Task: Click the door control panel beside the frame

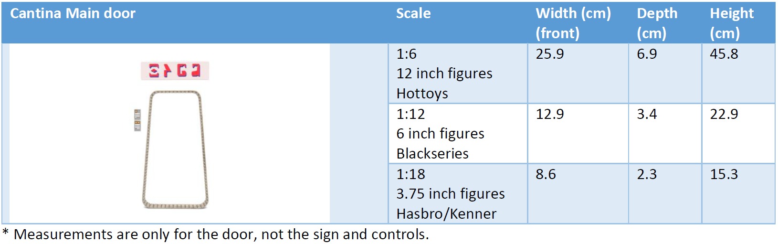Action: click(137, 120)
